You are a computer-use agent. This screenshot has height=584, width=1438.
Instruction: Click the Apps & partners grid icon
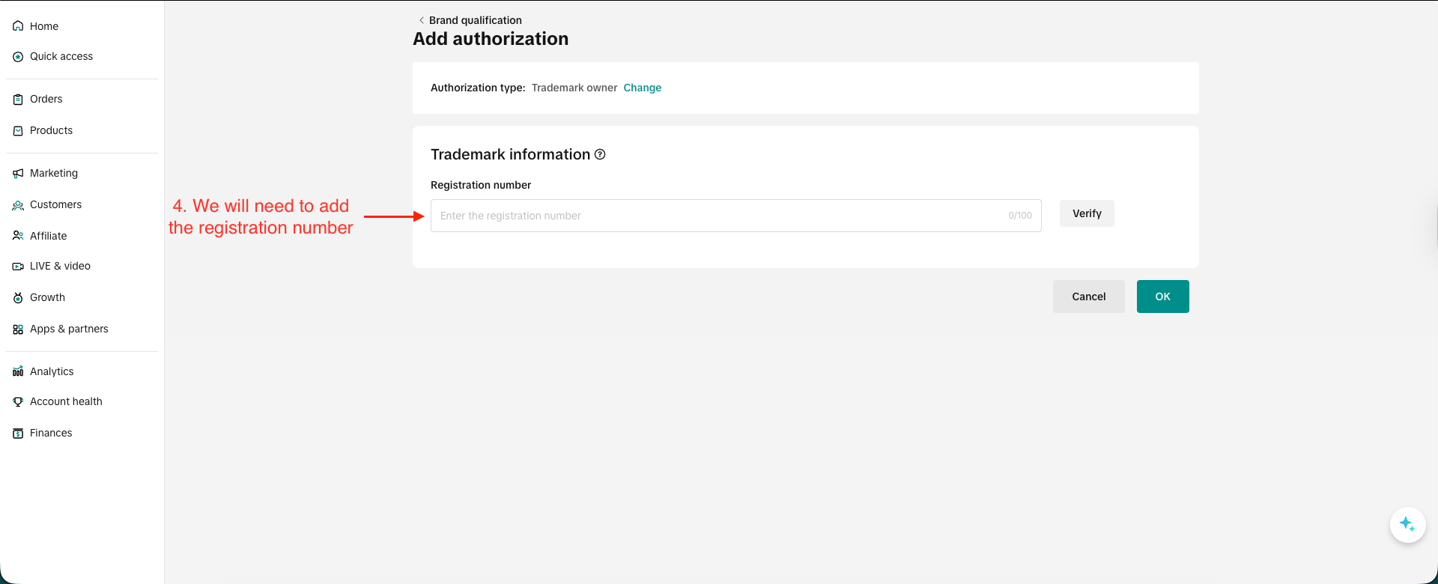coord(18,329)
